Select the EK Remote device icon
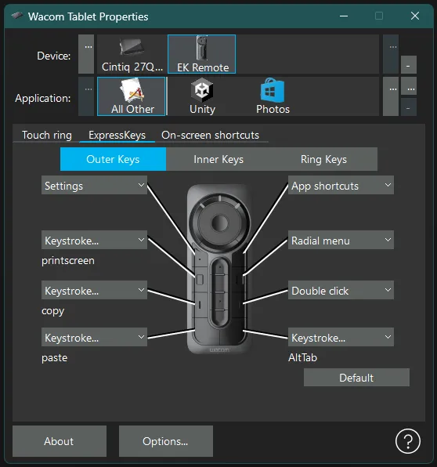Viewport: 437px width, 467px height. pos(202,54)
